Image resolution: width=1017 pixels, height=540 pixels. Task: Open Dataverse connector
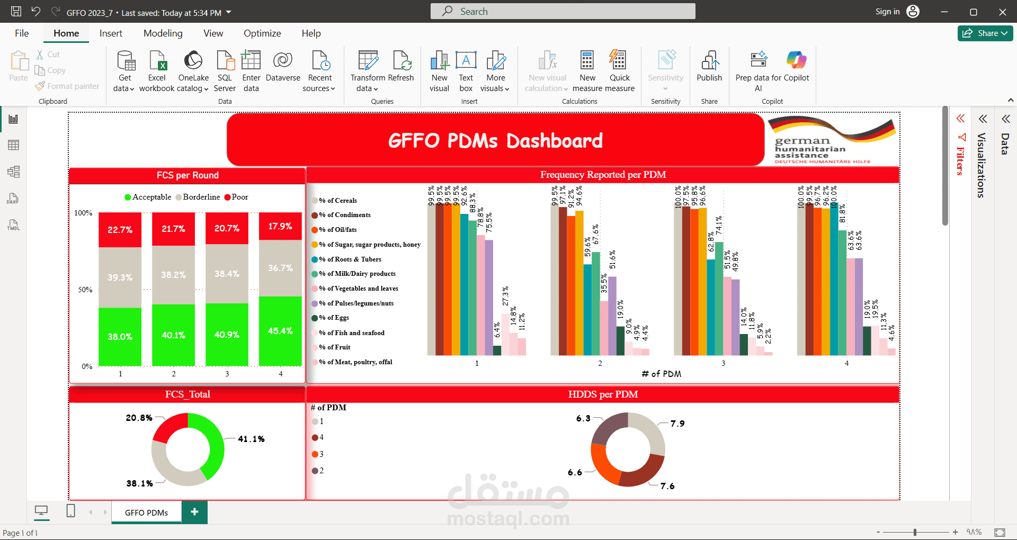(x=283, y=67)
